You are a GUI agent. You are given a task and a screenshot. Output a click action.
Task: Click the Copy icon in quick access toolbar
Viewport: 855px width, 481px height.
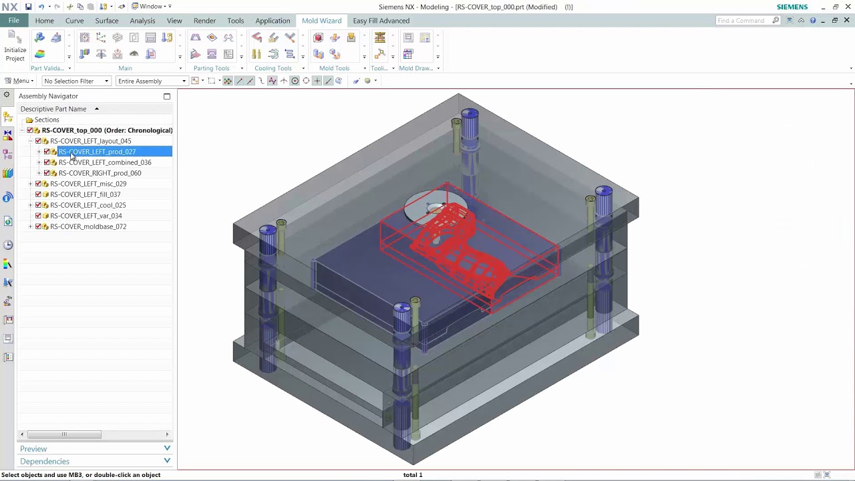click(80, 7)
